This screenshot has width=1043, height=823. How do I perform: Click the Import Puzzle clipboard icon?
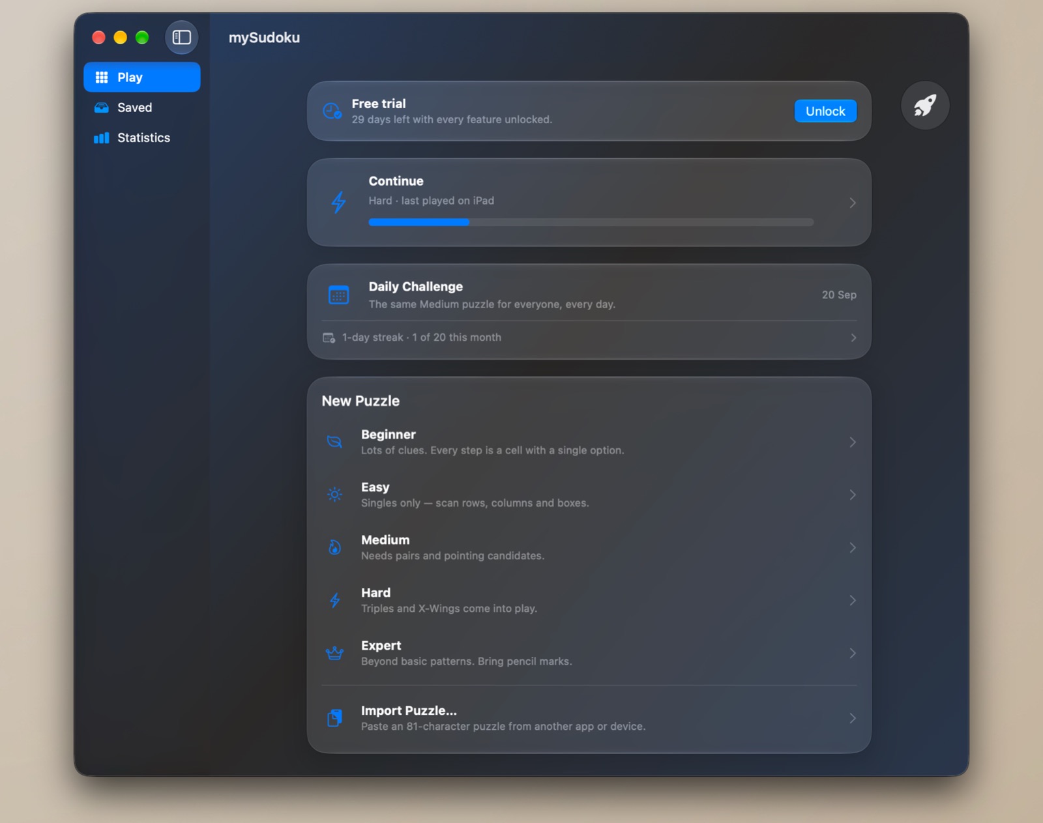(334, 718)
